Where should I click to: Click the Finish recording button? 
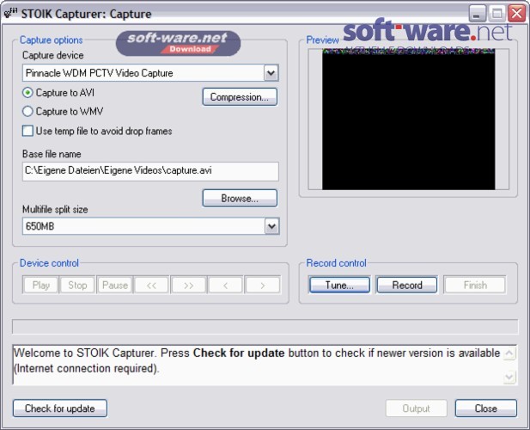point(475,285)
